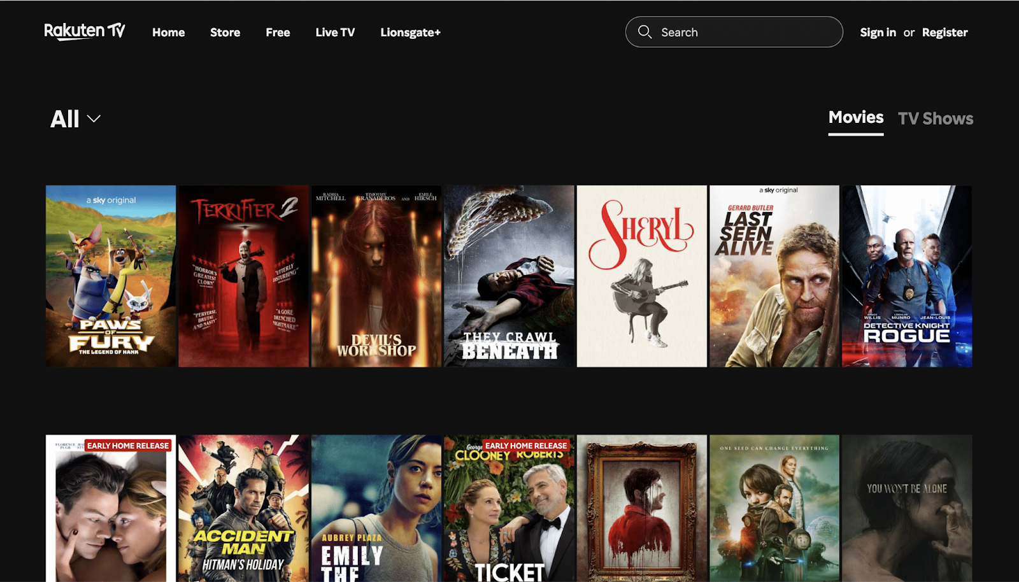Open the You Won't Be Alone poster

pyautogui.click(x=907, y=508)
